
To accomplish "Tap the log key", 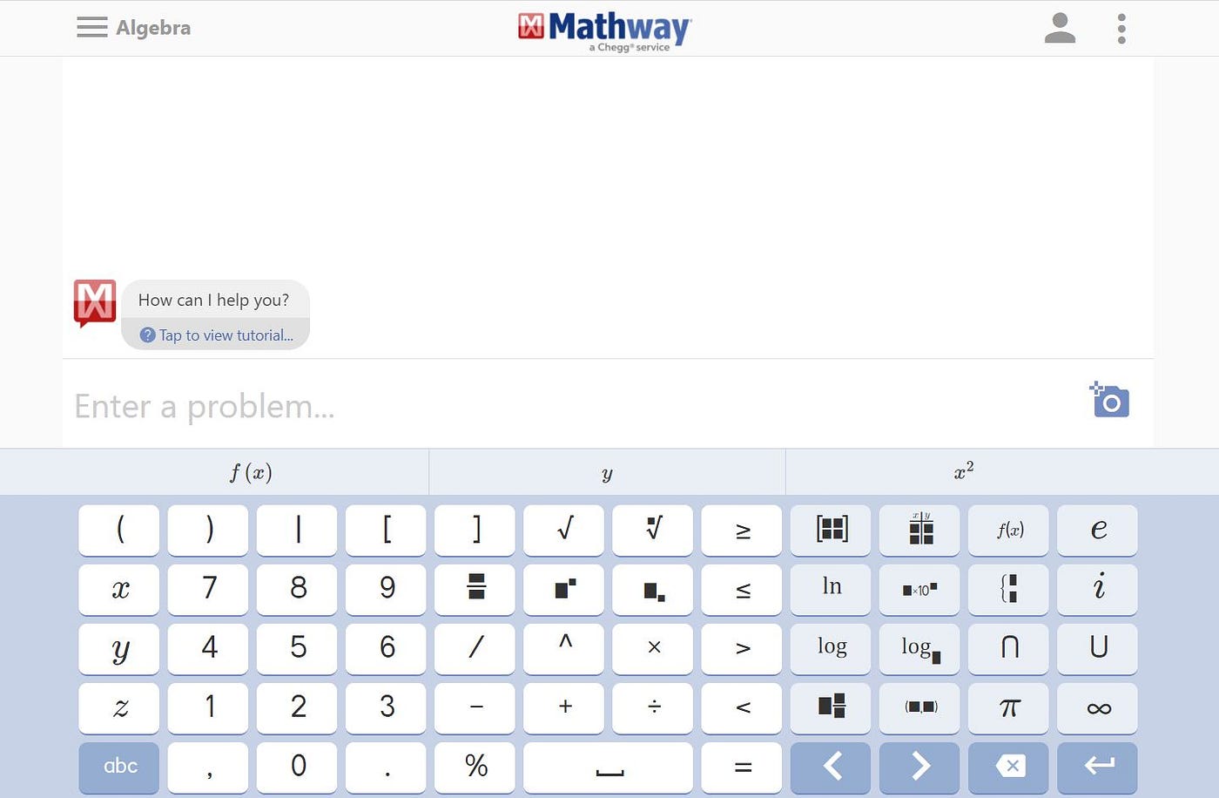I will point(831,648).
